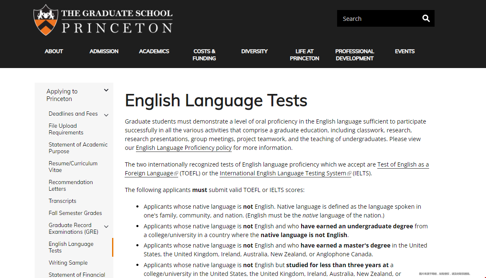486x278 pixels.
Task: Open File Upload Requirements in sidebar
Action: click(66, 129)
